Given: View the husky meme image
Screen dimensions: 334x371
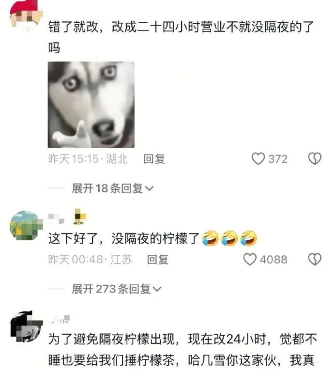Looking at the screenshot, I should coord(91,105).
